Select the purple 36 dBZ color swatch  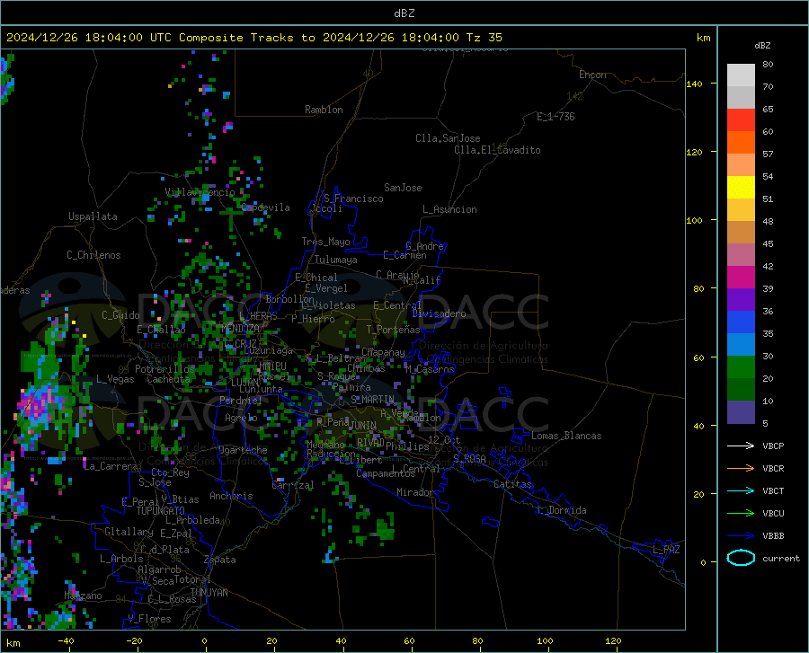(x=741, y=300)
